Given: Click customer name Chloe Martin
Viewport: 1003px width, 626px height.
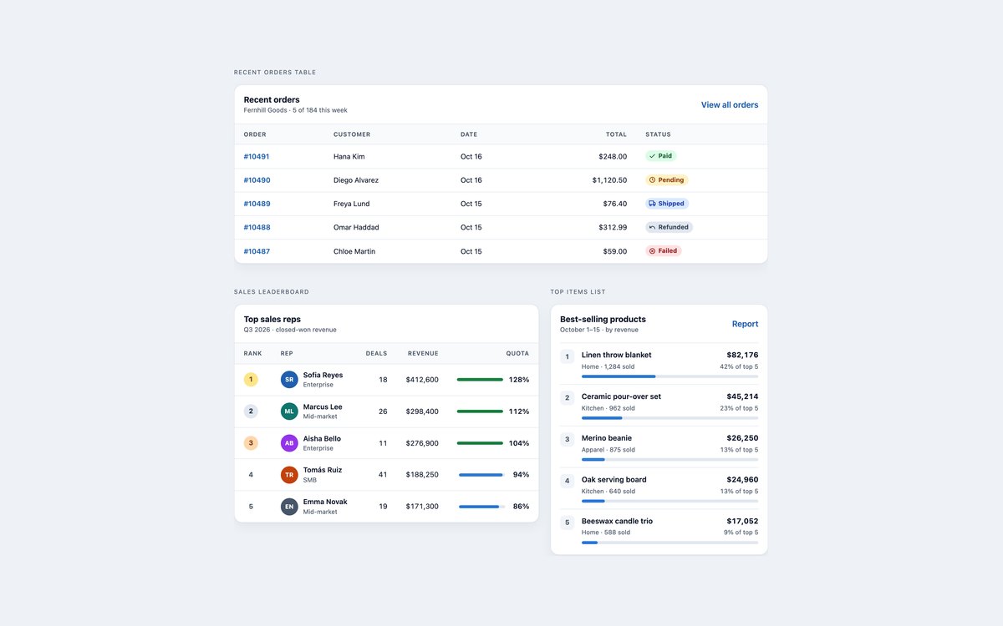Looking at the screenshot, I should [x=354, y=251].
